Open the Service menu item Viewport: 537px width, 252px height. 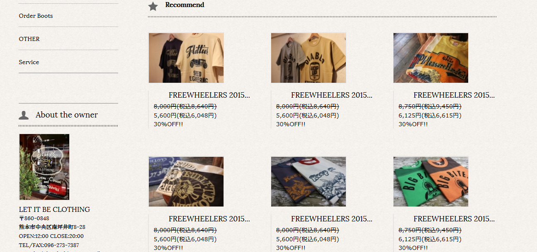29,62
